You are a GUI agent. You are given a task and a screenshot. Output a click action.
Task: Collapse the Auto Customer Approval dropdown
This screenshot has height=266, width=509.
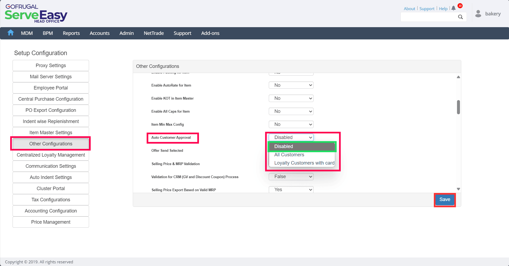tap(291, 137)
